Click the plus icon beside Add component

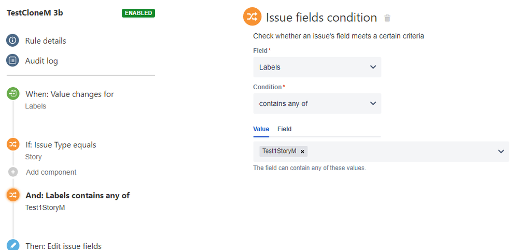13,172
